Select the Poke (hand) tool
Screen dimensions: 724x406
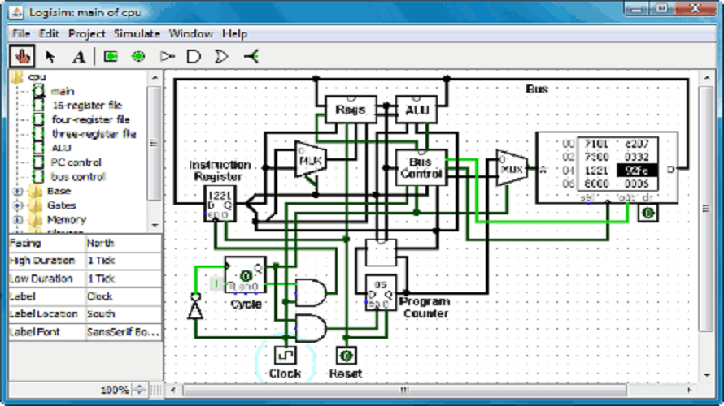coord(20,57)
